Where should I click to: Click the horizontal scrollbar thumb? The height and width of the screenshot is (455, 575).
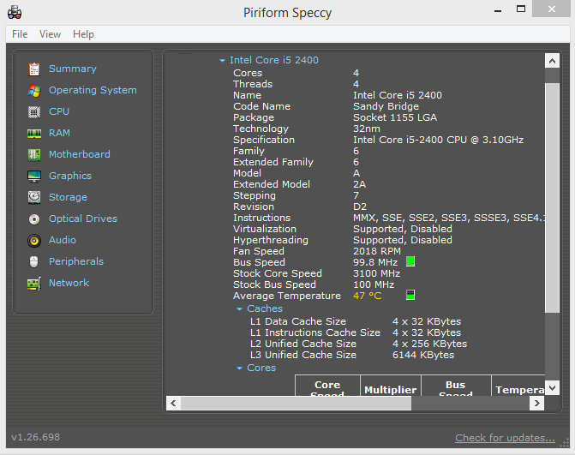(296, 404)
